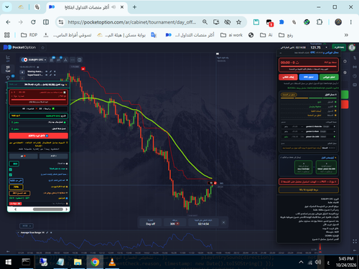Click the green top-up button in the header
Image resolution: width=359 pixels, height=269 pixels.
pos(339,47)
